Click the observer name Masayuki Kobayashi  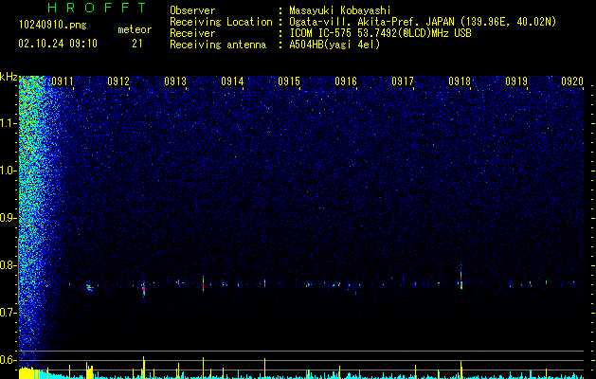[x=340, y=10]
